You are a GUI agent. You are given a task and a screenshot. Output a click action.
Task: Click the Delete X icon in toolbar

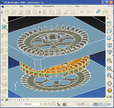[73, 12]
